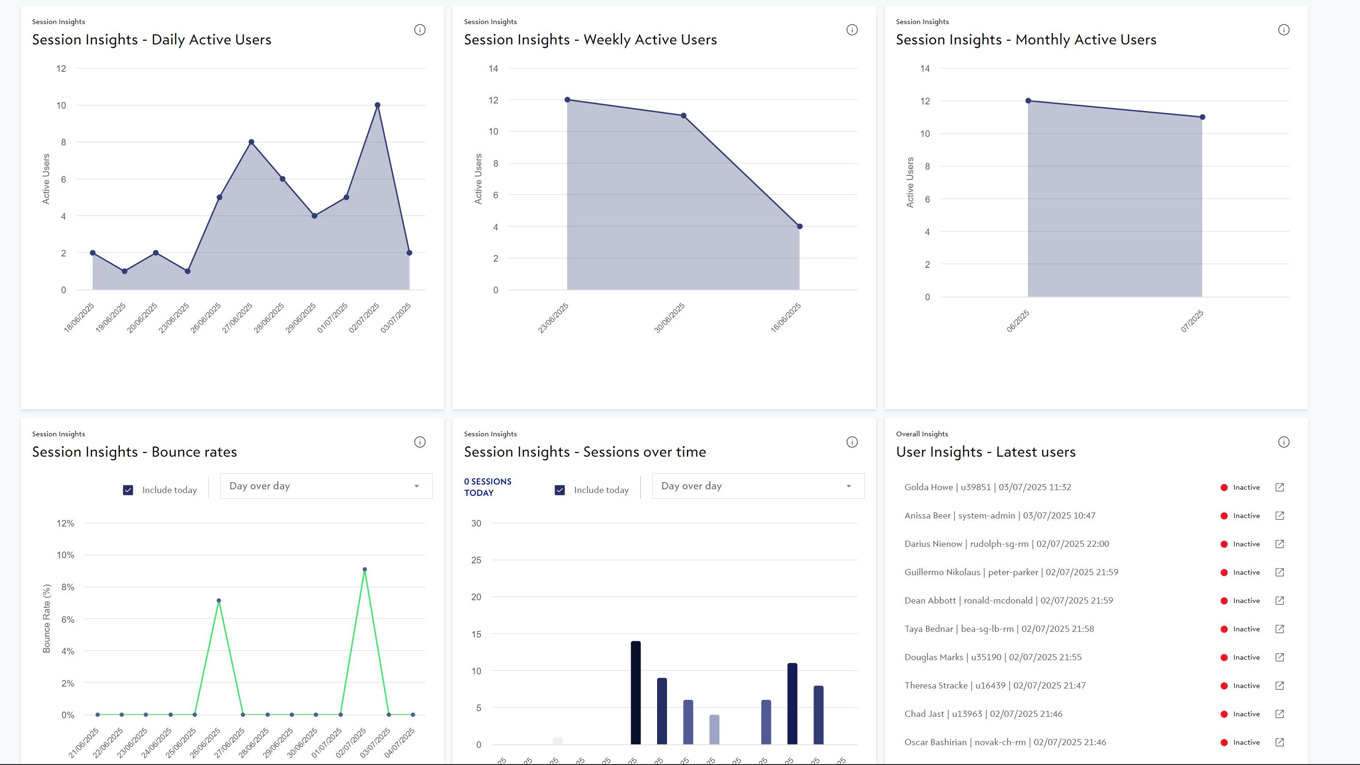Click 0 Sessions Today label
Image resolution: width=1360 pixels, height=765 pixels.
click(x=488, y=487)
